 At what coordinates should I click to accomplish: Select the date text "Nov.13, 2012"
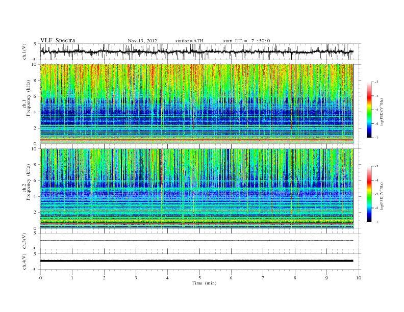point(142,41)
